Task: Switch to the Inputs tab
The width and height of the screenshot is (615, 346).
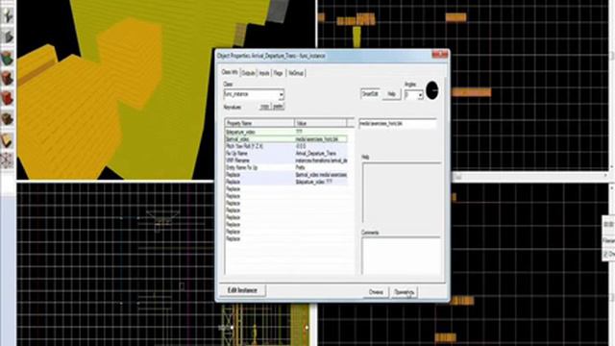Action: click(264, 73)
